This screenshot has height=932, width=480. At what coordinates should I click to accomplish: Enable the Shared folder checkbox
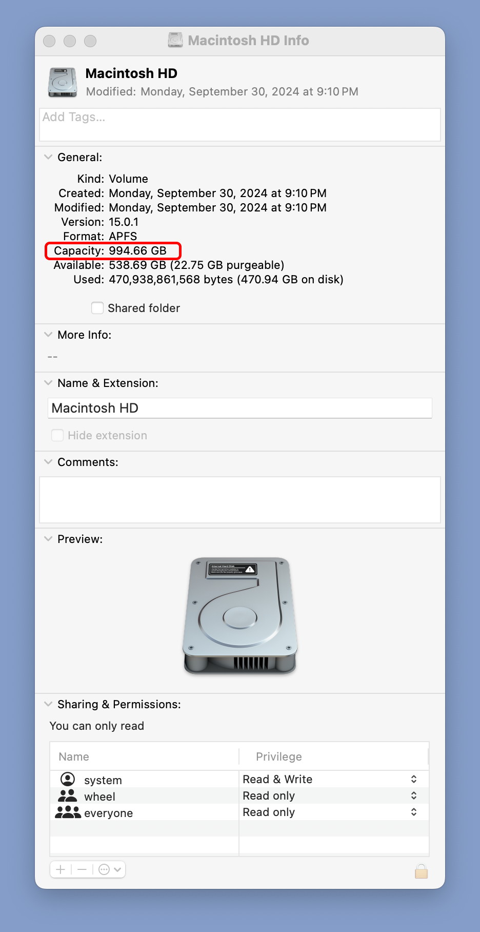[x=97, y=308]
